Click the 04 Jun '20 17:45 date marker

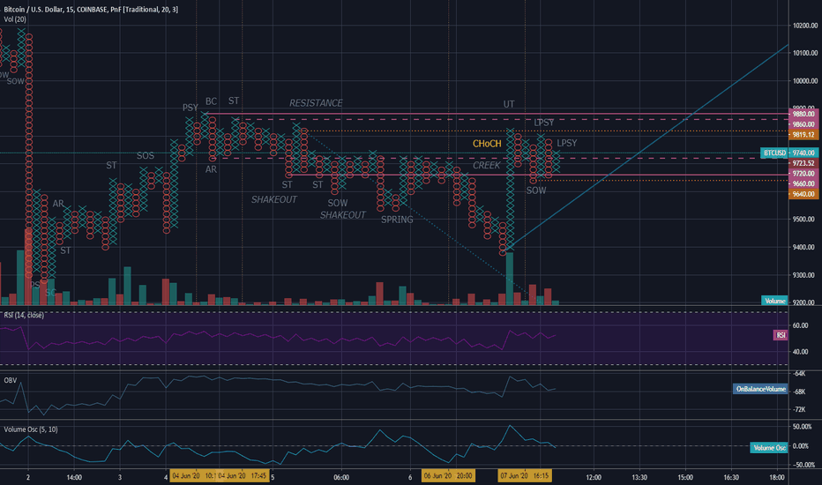pos(242,476)
